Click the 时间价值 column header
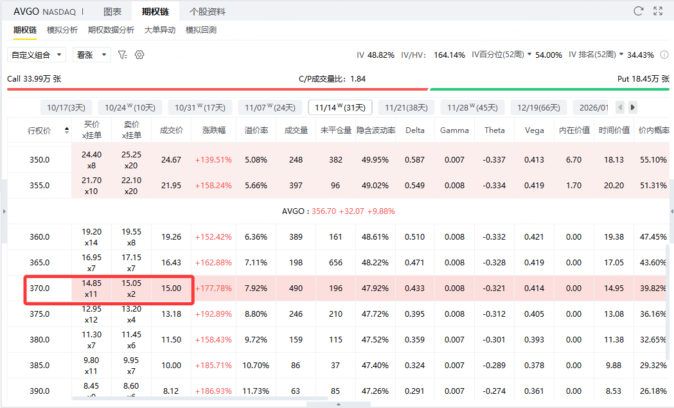674x408 pixels. coord(614,130)
